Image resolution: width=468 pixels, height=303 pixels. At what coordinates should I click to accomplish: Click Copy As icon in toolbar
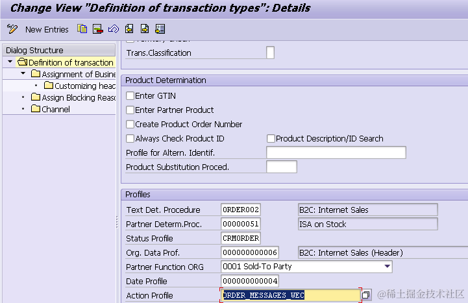coord(82,29)
